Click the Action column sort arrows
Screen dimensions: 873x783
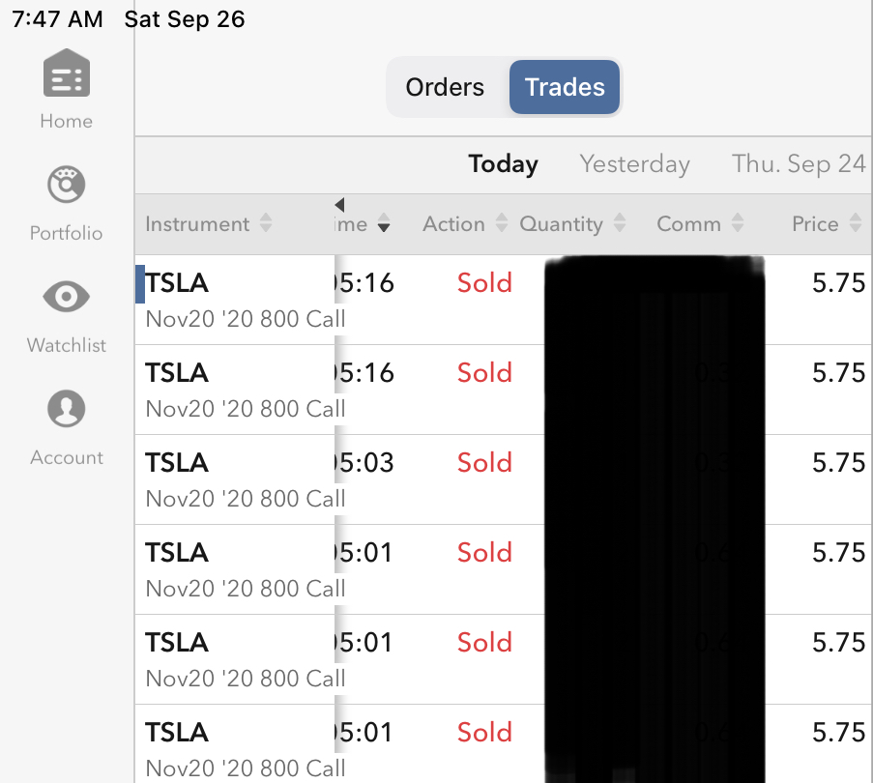click(x=501, y=224)
